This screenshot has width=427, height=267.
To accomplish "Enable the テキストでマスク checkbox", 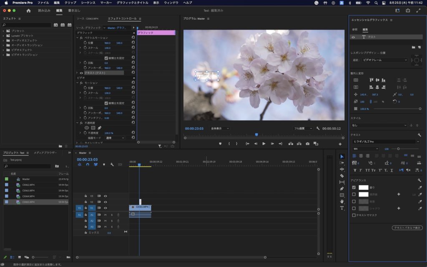I will tap(354, 215).
